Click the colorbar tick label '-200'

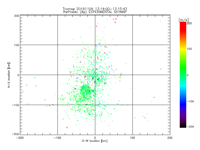pyautogui.click(x=190, y=126)
